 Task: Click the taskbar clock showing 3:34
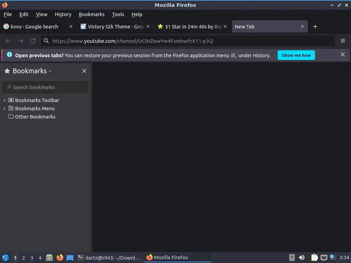tap(344, 258)
